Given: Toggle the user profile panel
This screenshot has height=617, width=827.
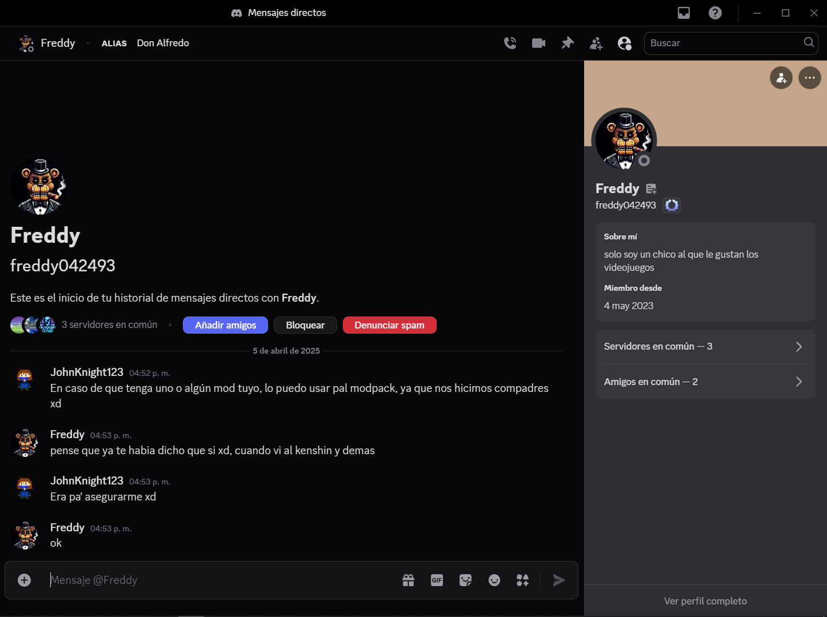Looking at the screenshot, I should click(x=625, y=43).
